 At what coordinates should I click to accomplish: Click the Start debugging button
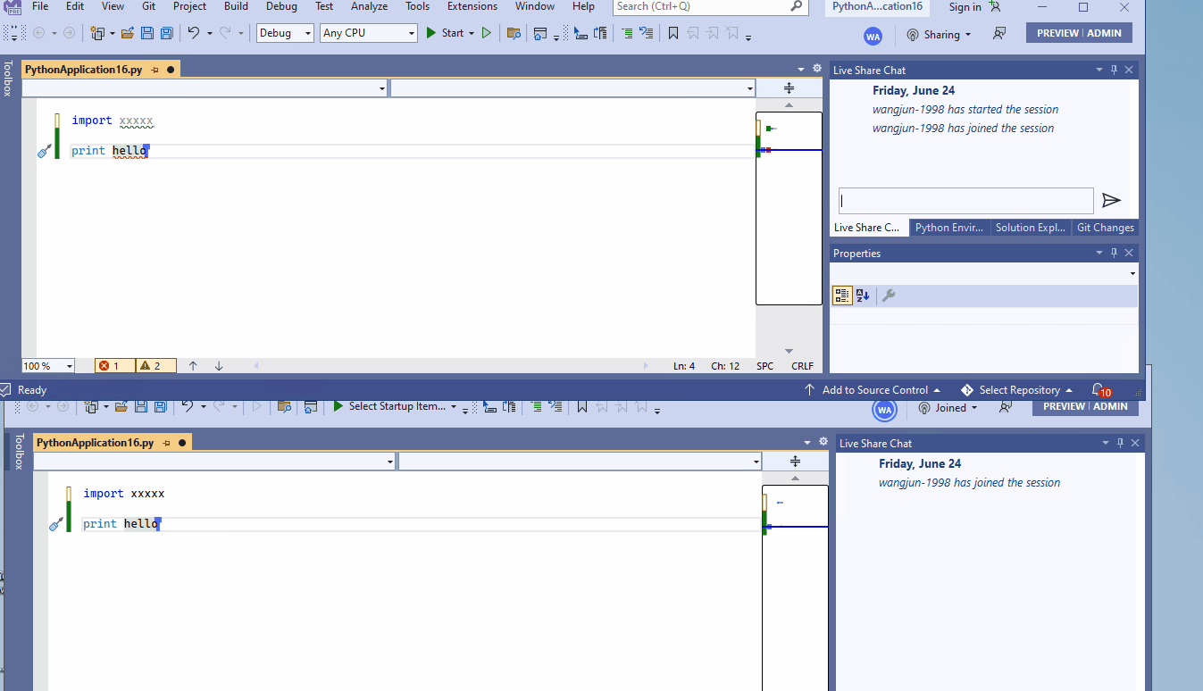(445, 33)
